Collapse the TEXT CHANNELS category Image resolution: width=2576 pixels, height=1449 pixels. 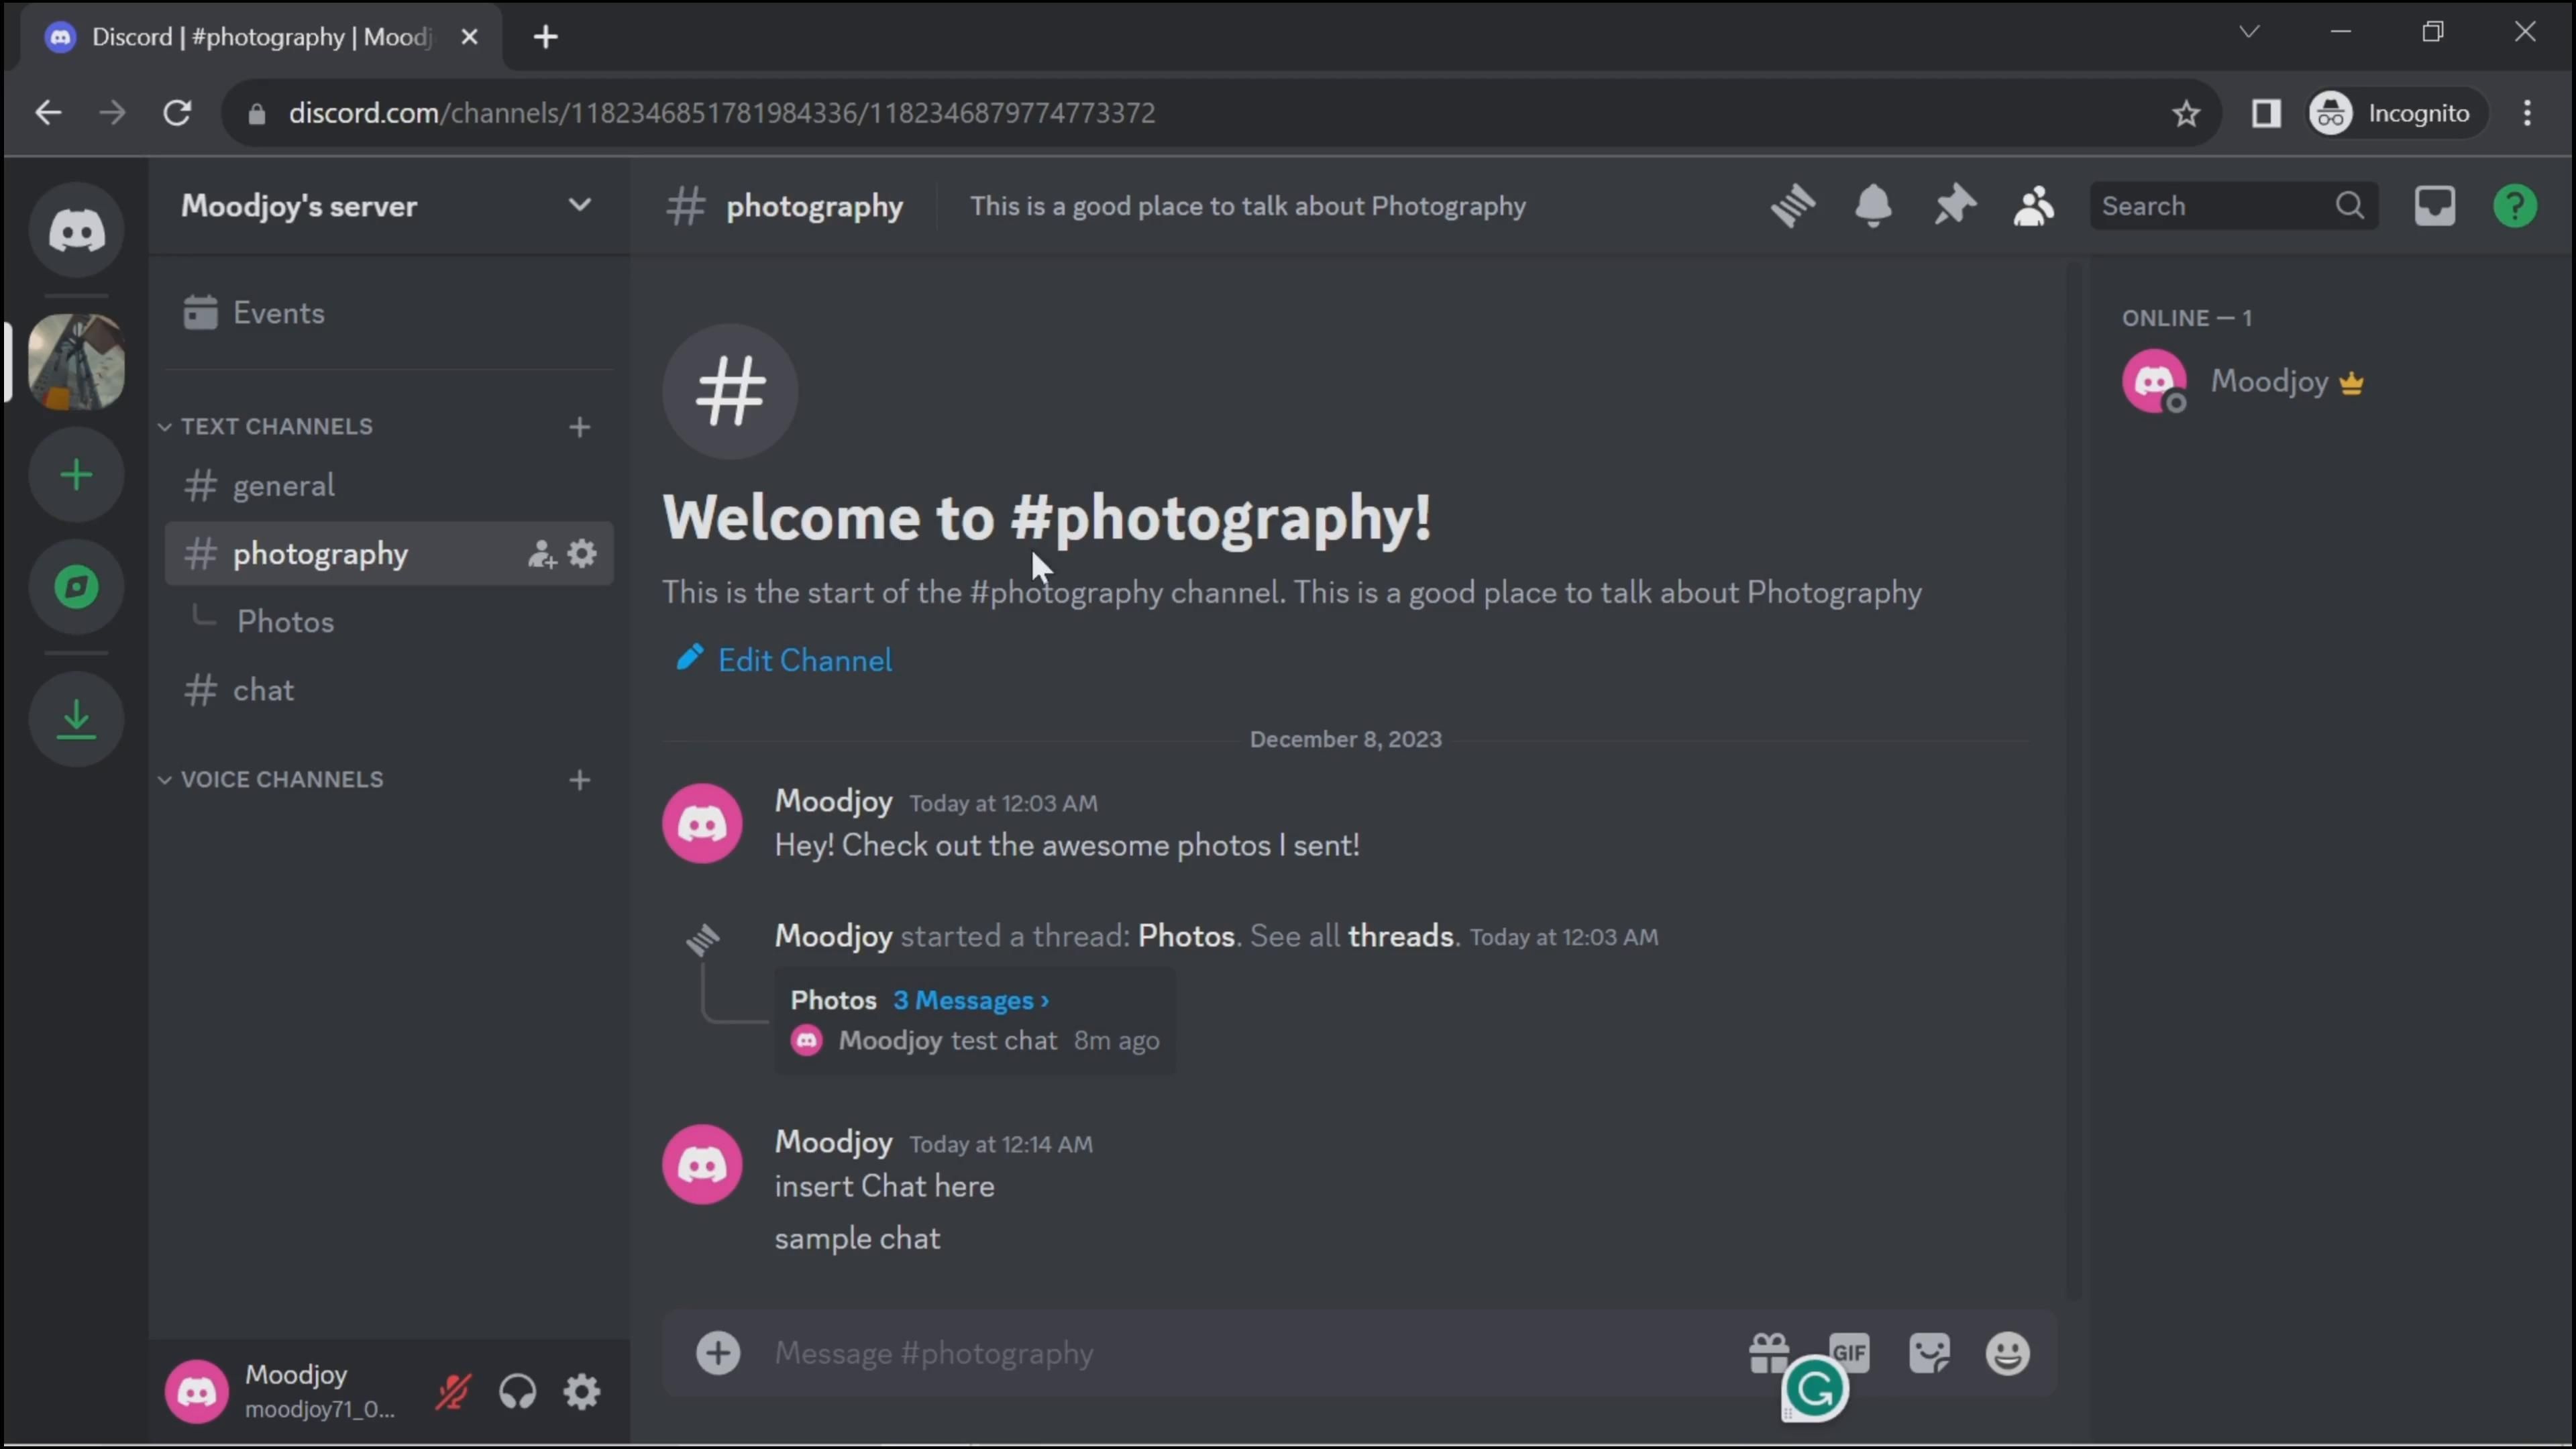[x=276, y=426]
